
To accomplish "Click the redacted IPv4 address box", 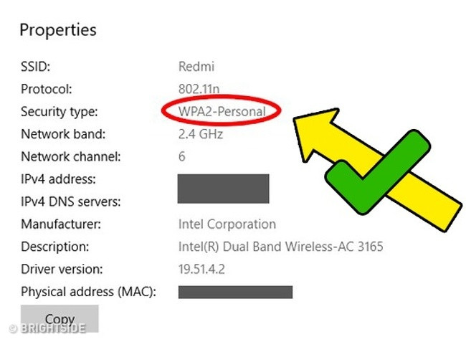I will click(x=223, y=188).
